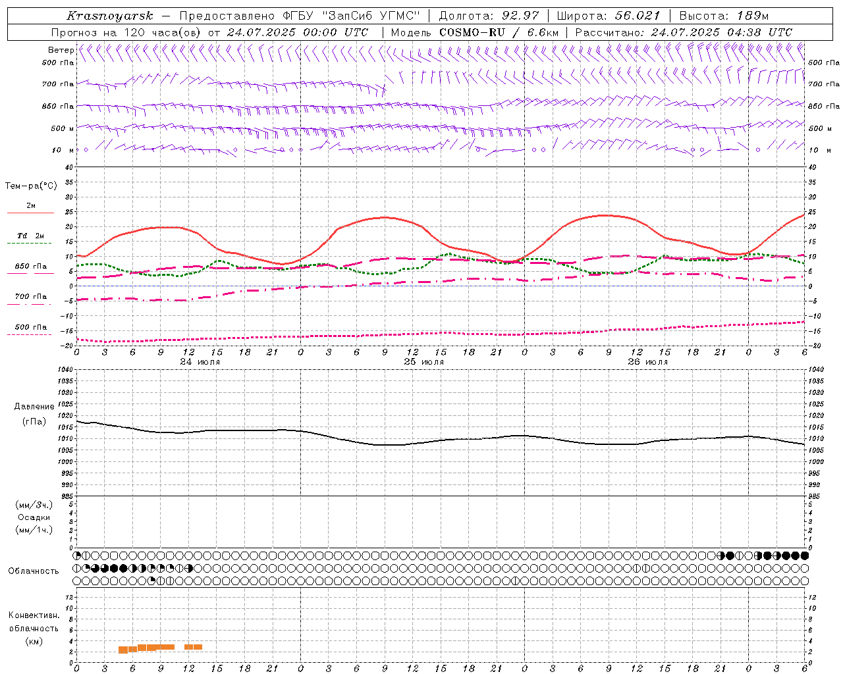
Task: Select the 'Широта: 56.021' header value
Action: click(608, 16)
